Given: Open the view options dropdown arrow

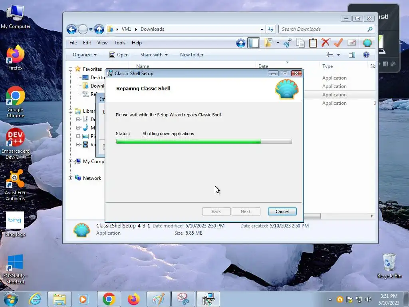Looking at the screenshot, I should coord(338,55).
